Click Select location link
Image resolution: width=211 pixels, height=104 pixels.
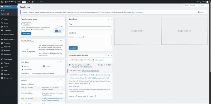tap(99, 60)
